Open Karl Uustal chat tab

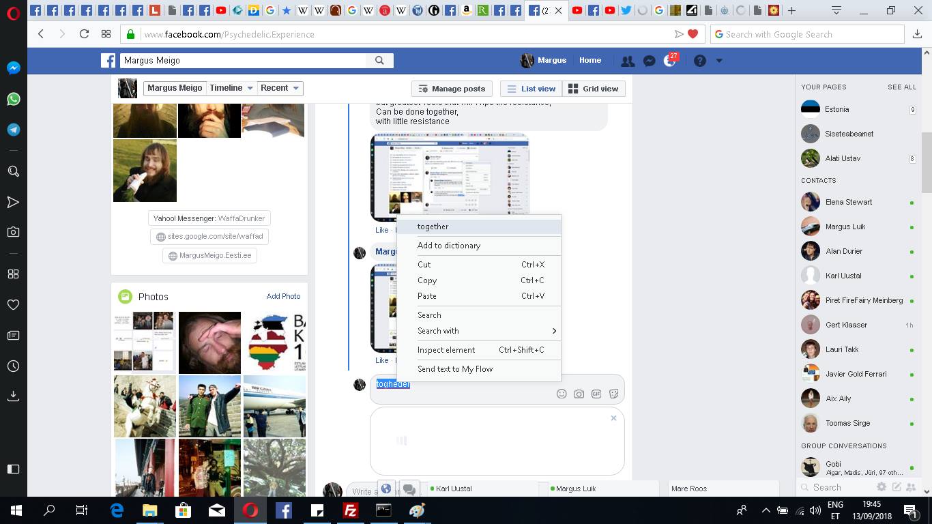pos(484,489)
